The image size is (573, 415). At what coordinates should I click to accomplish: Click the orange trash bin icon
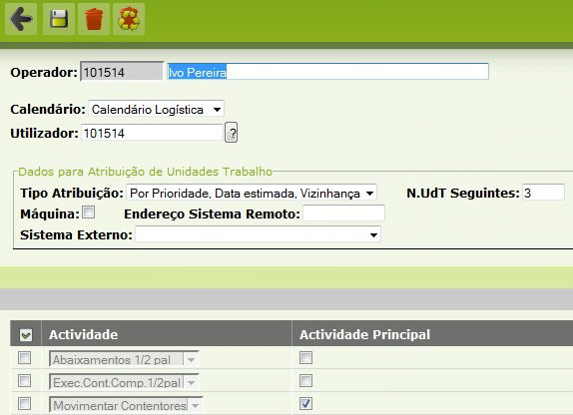[x=94, y=19]
